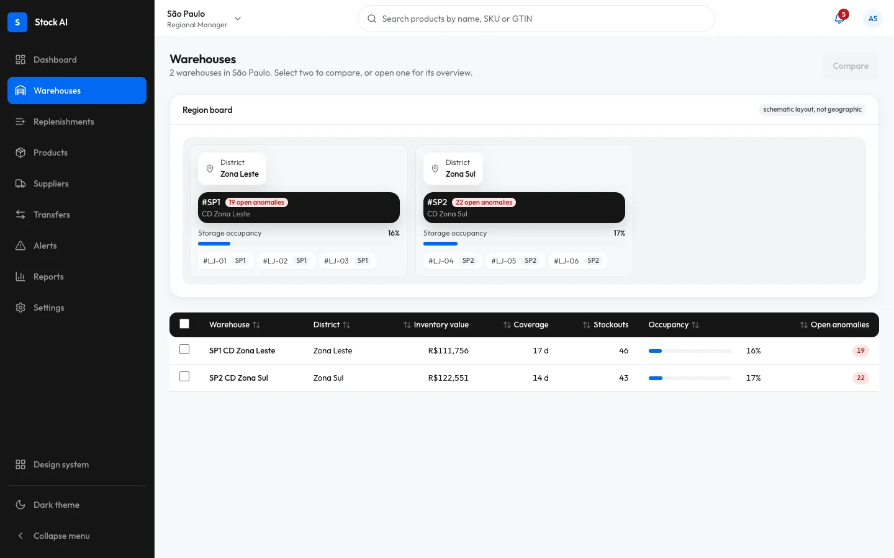Toggle the select-all warehouses checkbox
The height and width of the screenshot is (558, 894).
(184, 324)
